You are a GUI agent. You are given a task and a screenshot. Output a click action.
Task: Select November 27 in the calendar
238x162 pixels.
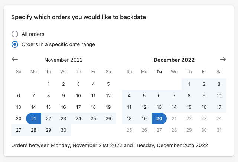pos(19,130)
